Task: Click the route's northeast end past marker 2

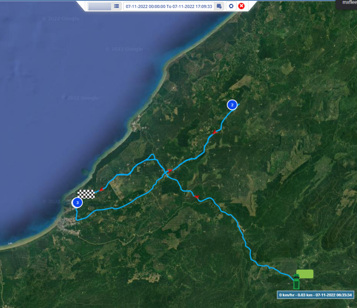Action: click(239, 104)
